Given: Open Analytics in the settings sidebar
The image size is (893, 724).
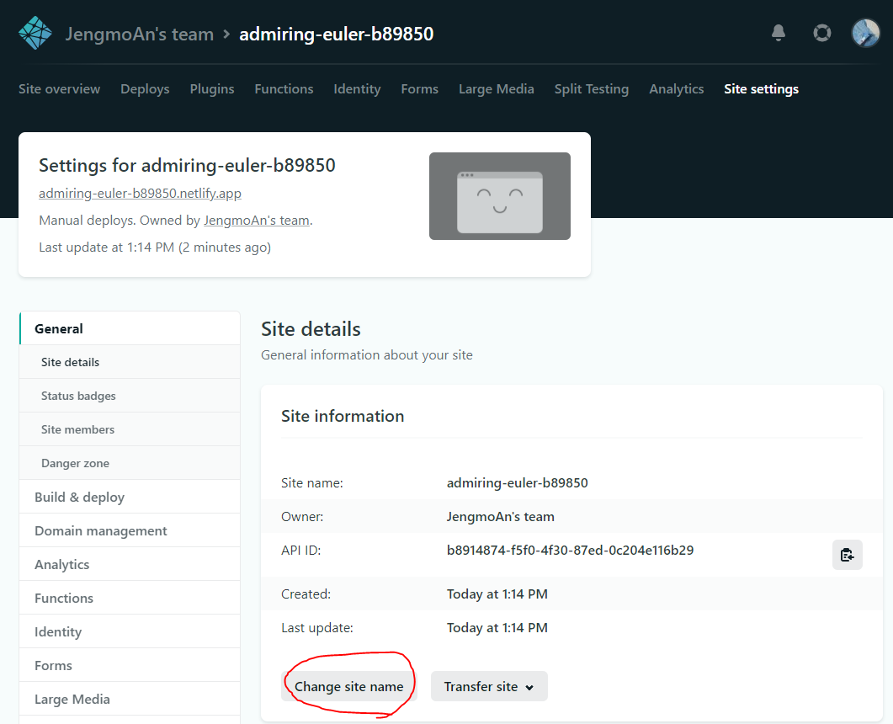Looking at the screenshot, I should point(130,564).
